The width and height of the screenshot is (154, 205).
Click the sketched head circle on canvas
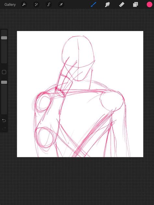(78, 52)
